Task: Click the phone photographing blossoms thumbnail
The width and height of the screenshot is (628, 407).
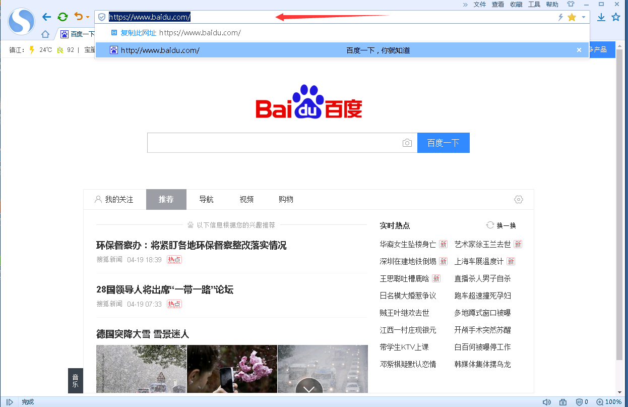Action: point(232,369)
